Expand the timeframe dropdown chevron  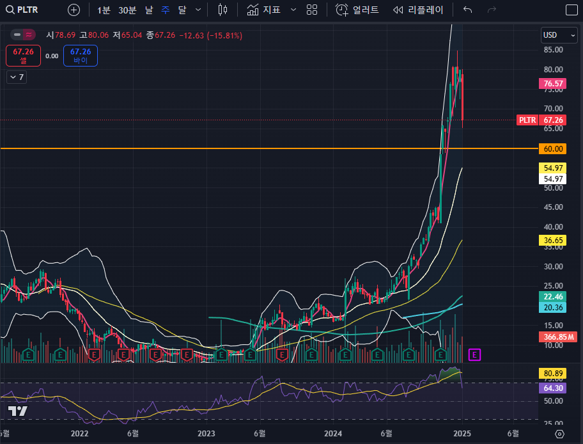(198, 10)
